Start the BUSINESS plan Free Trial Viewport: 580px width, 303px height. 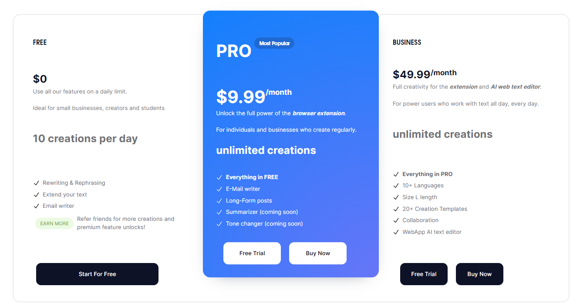[x=424, y=274]
